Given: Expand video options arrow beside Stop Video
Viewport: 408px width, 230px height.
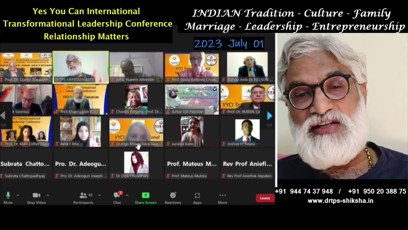Looking at the screenshot, I should [48, 195].
